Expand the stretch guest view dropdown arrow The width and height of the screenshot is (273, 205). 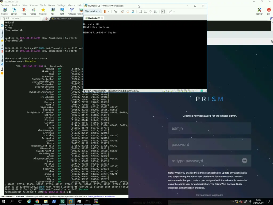[174, 11]
